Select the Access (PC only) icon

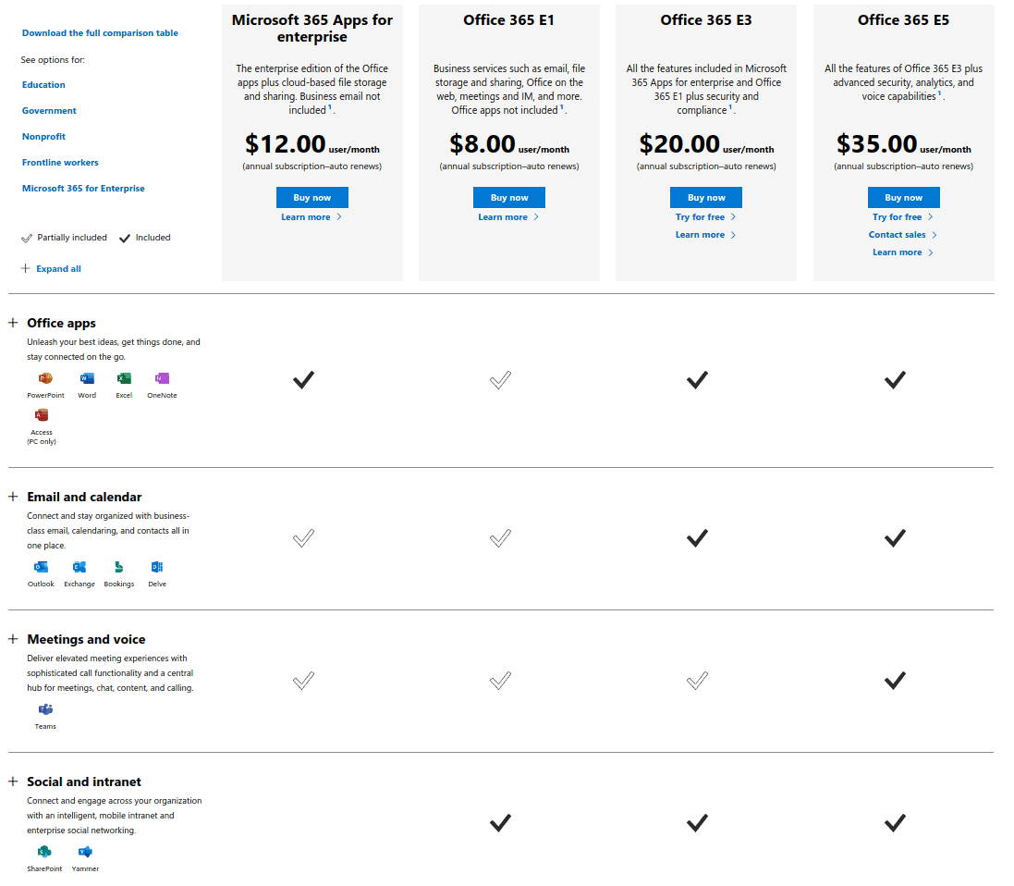(x=41, y=415)
